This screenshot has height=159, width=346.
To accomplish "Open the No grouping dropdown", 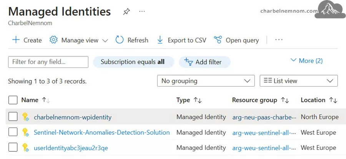I will (206, 81).
